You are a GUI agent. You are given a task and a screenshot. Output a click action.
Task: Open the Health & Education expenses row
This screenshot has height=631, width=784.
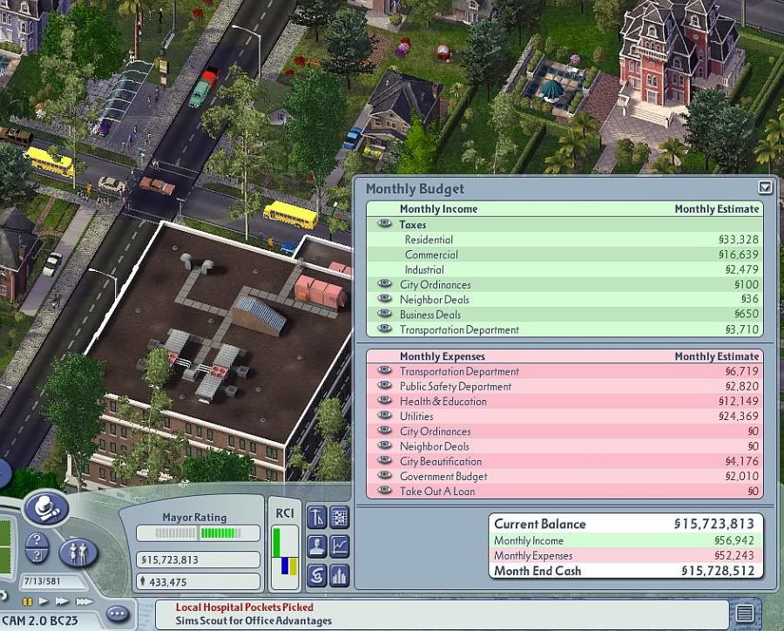point(565,401)
